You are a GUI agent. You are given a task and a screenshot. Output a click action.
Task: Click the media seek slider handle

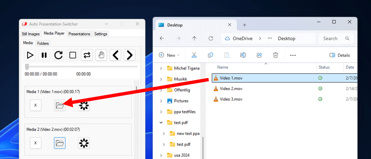(27, 66)
